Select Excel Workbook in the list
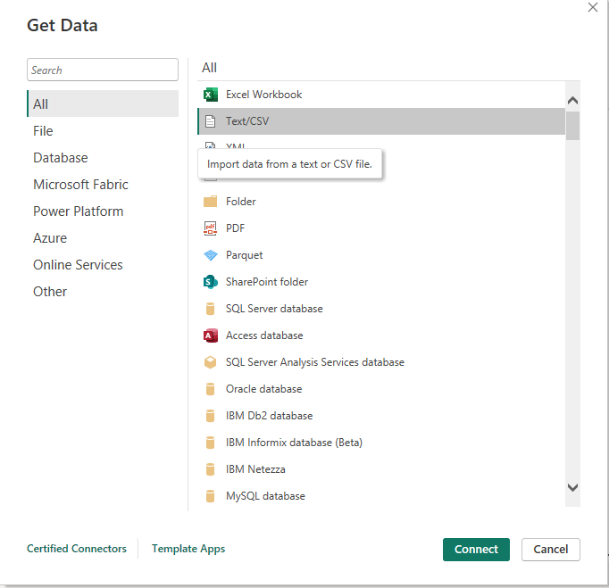Image resolution: width=609 pixels, height=588 pixels. 381,95
